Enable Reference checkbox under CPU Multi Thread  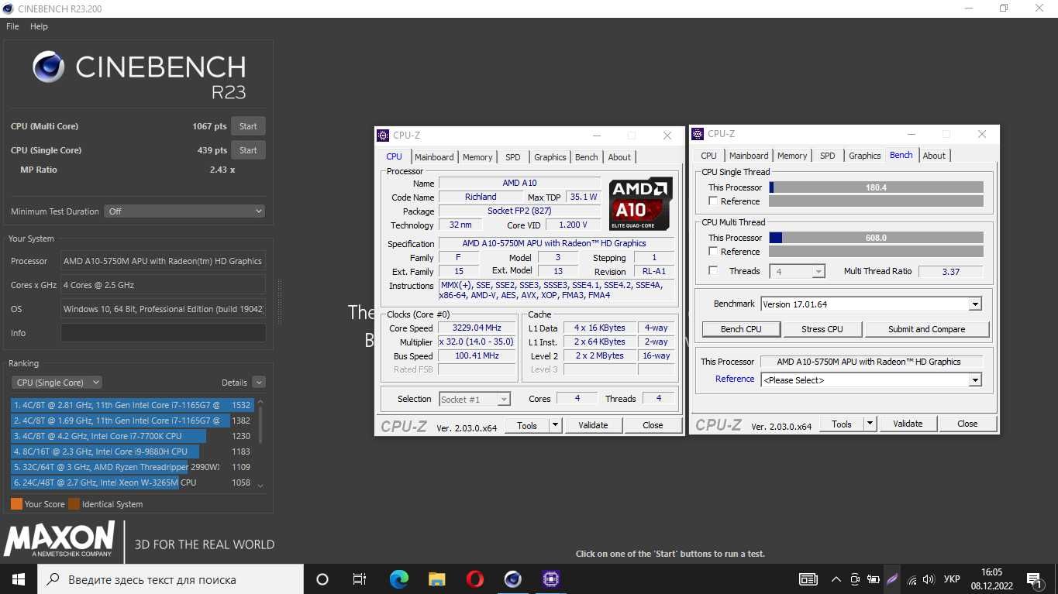pos(713,252)
